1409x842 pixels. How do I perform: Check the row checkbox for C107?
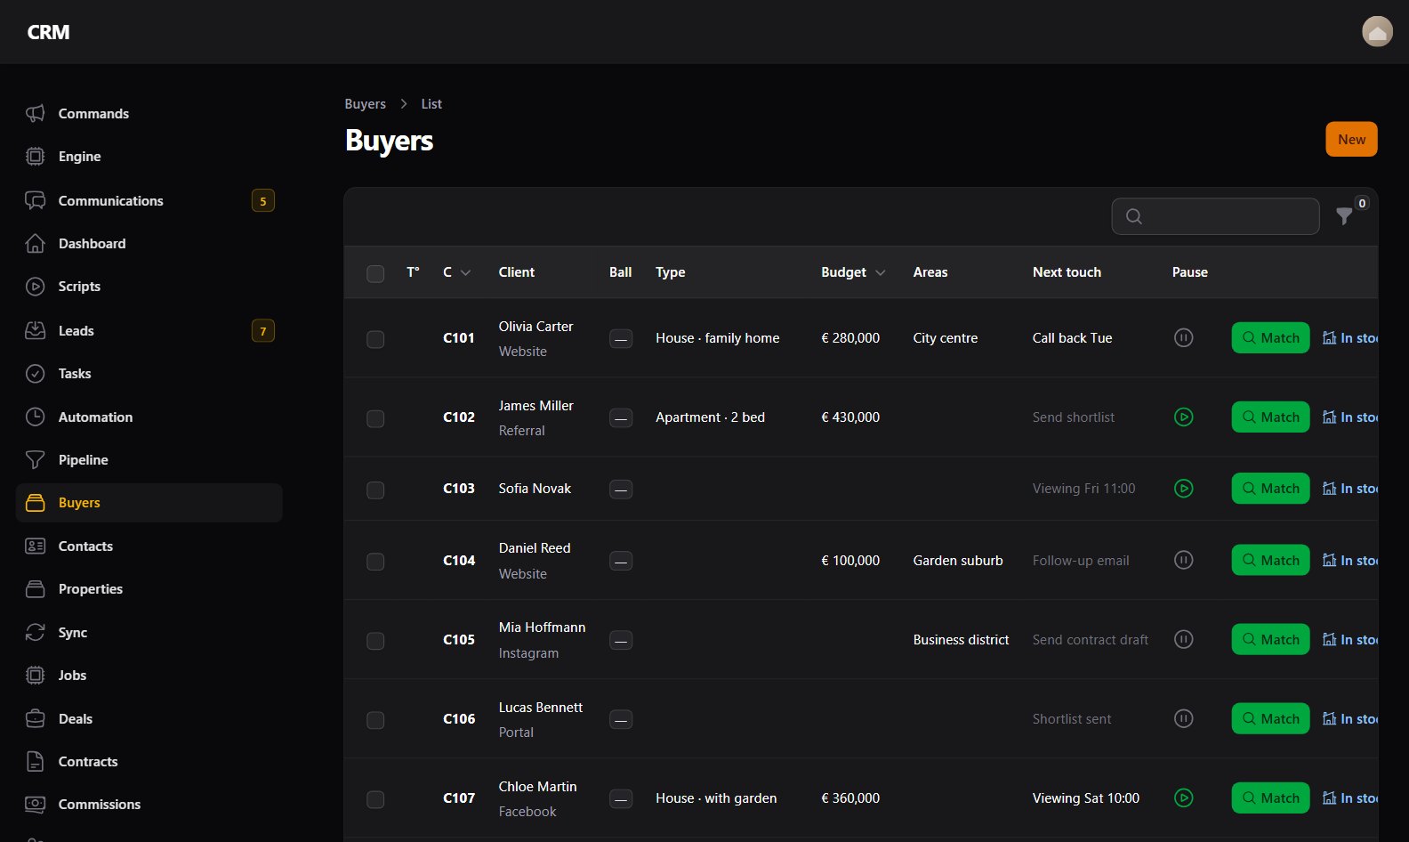[x=375, y=799]
